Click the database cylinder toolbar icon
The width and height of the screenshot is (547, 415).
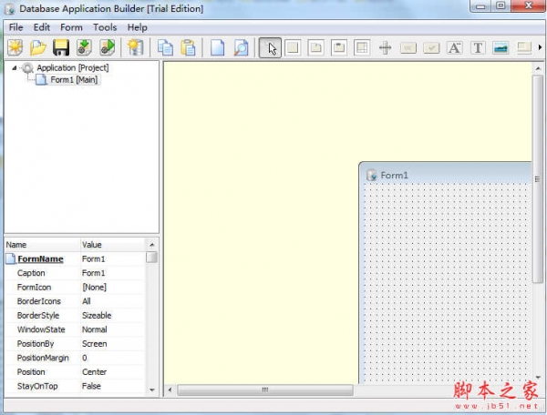[x=135, y=47]
